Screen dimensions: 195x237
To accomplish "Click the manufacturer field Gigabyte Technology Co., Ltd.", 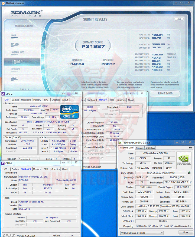I will (x=48, y=177).
